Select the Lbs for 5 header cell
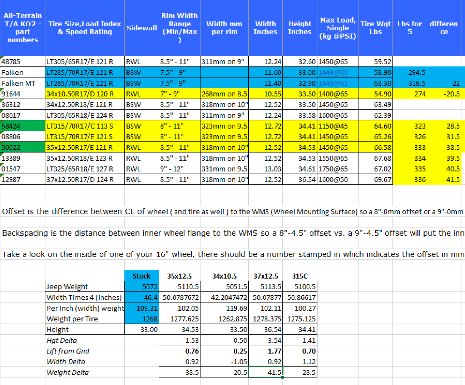This screenshot has width=465, height=385. click(410, 28)
